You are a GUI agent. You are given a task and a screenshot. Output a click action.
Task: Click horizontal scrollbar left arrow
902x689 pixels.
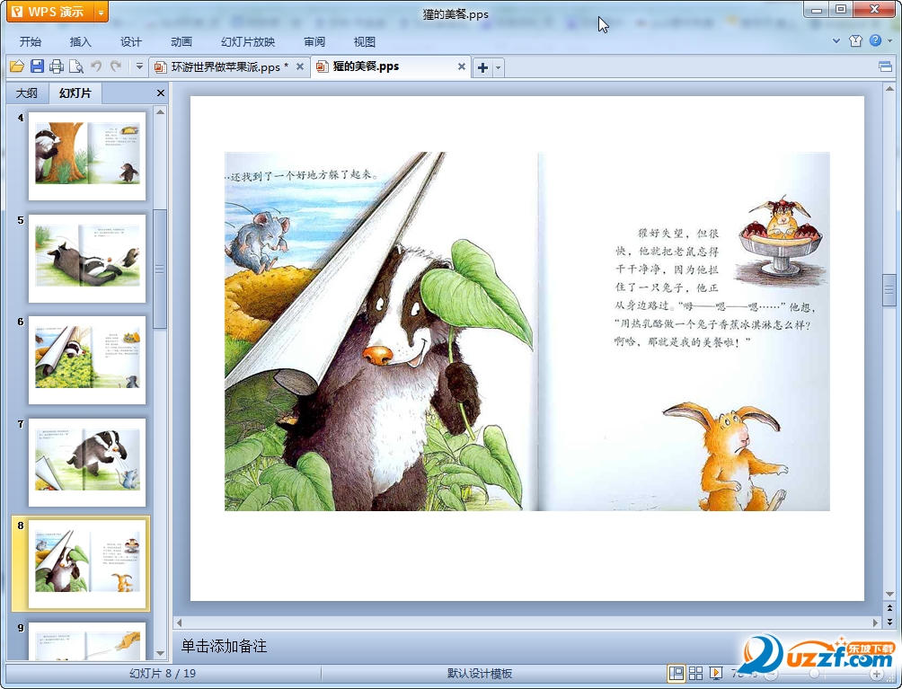pyautogui.click(x=180, y=623)
